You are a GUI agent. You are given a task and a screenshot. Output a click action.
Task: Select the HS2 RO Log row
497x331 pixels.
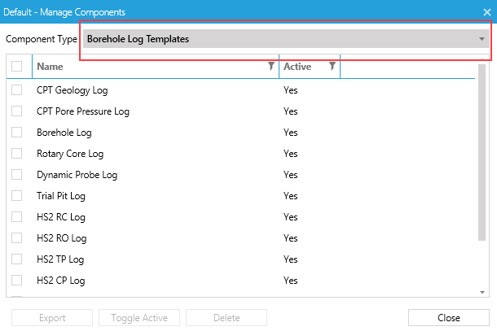(241, 238)
